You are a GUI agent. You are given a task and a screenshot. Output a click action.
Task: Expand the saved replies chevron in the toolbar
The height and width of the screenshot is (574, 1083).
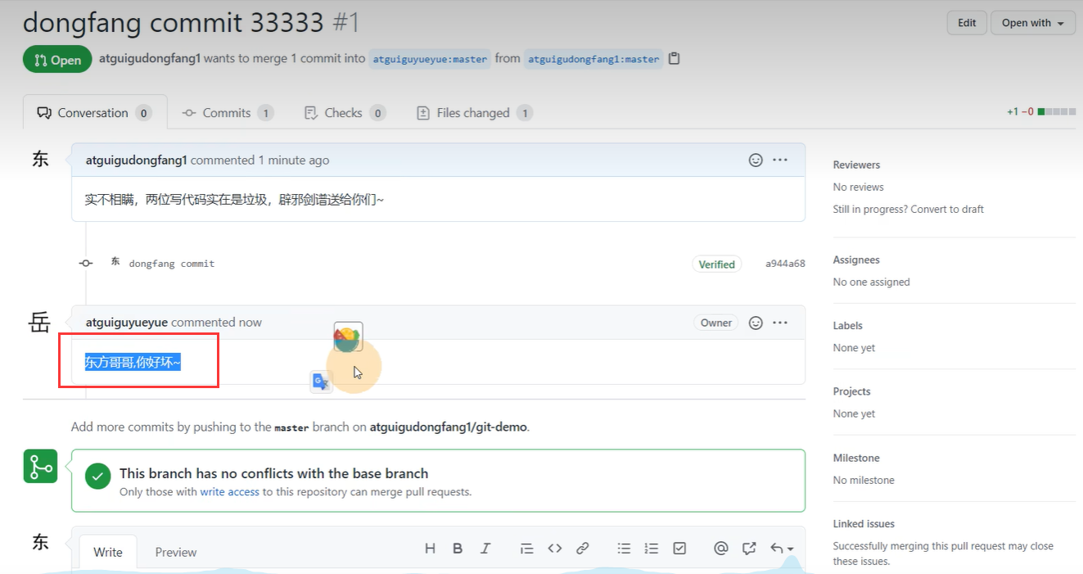[x=790, y=550]
